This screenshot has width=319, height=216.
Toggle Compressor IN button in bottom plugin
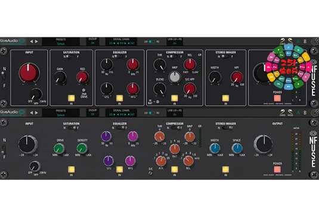point(174,170)
